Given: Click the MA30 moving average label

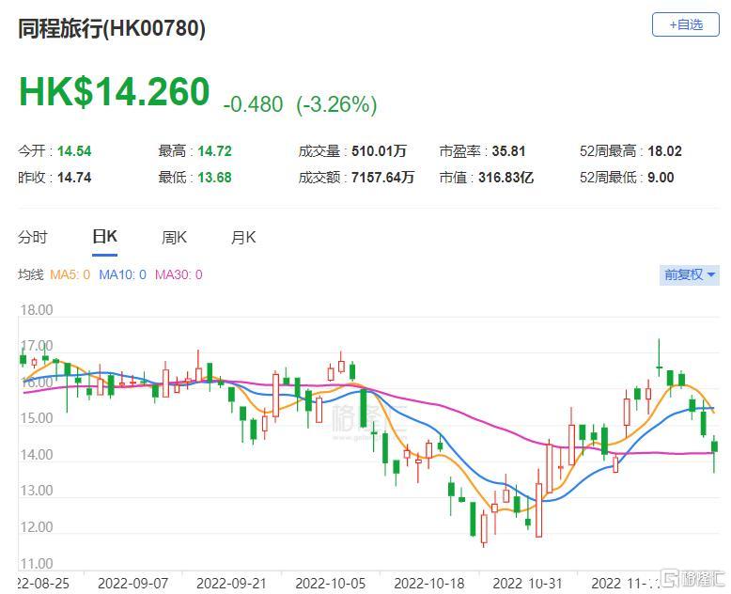Looking at the screenshot, I should 179,274.
